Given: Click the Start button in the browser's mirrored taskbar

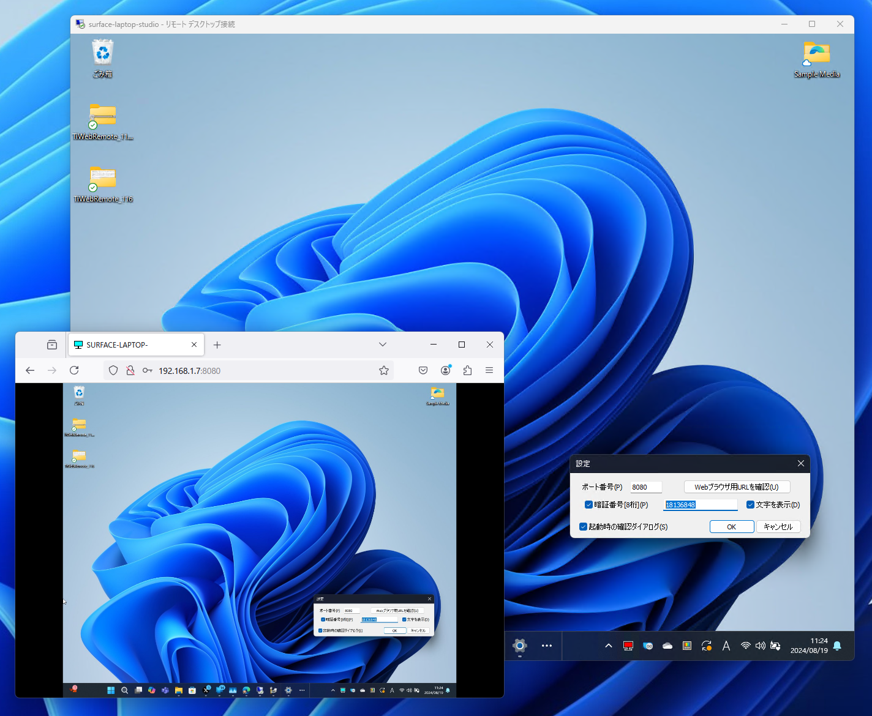Looking at the screenshot, I should pos(111,690).
